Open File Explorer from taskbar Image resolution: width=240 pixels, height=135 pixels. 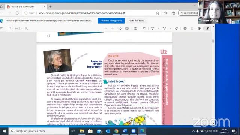coord(82,131)
